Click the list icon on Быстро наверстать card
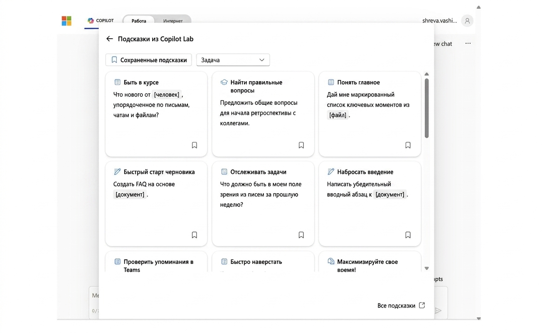Image resolution: width=542 pixels, height=333 pixels. [x=224, y=262]
